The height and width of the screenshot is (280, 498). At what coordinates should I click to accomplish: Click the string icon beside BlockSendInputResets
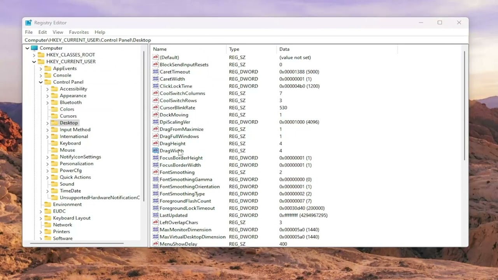point(156,65)
